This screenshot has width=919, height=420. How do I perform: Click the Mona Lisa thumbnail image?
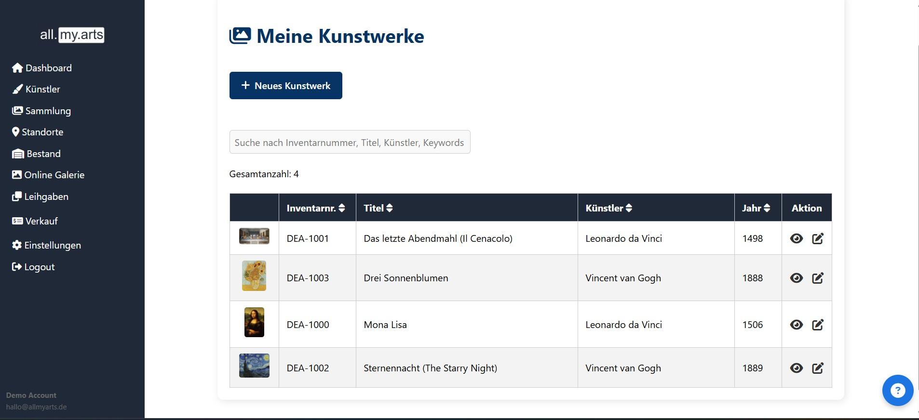point(254,322)
